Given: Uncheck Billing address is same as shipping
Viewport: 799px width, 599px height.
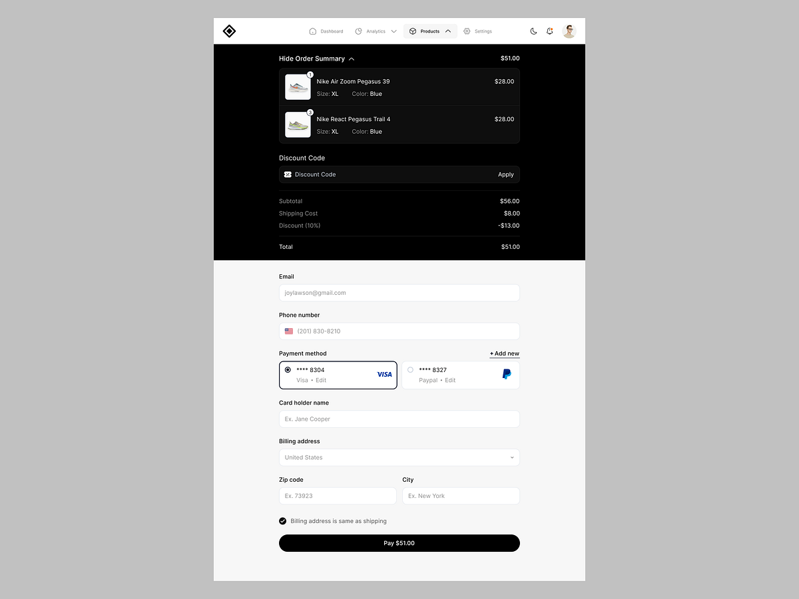Looking at the screenshot, I should point(283,521).
